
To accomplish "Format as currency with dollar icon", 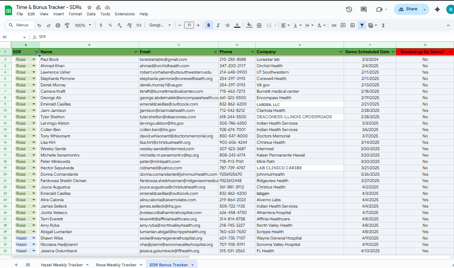I will (x=101, y=26).
